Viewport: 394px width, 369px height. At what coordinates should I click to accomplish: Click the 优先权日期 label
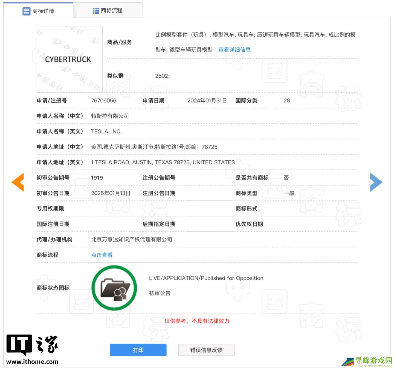point(249,224)
